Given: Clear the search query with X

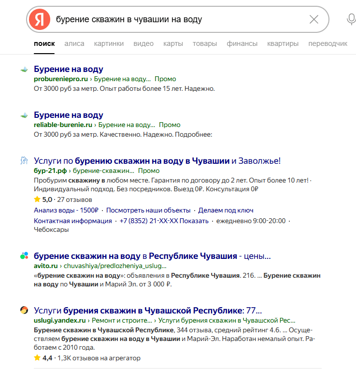Looking at the screenshot, I should [x=314, y=19].
